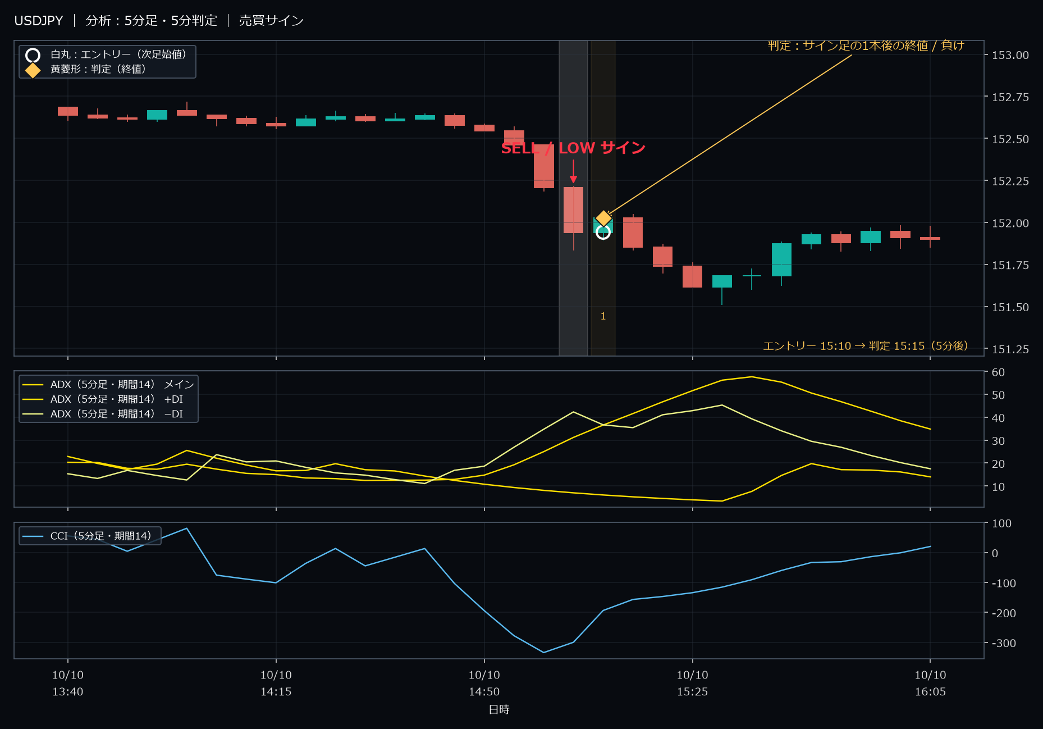Click the 日時 axis title
The width and height of the screenshot is (1043, 729).
coord(499,710)
